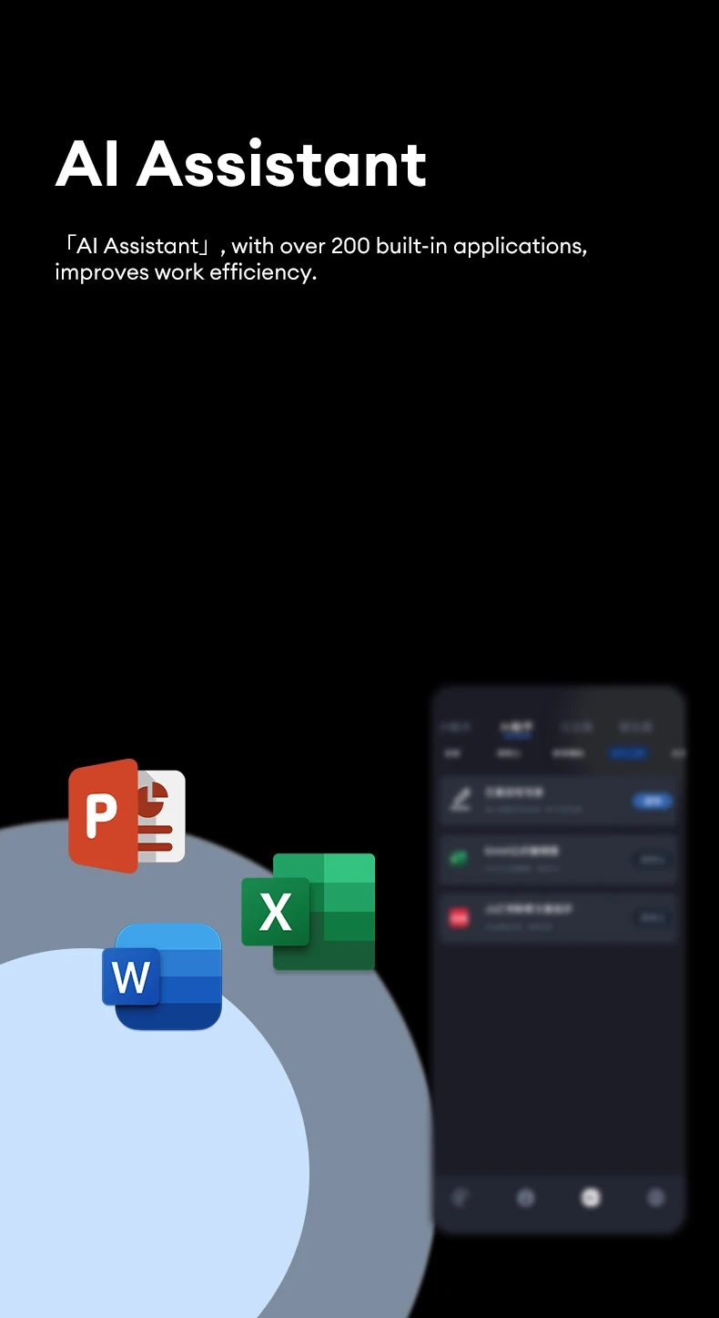The height and width of the screenshot is (1318, 719).
Task: Tap the second icon in the phone's bottom bar
Action: pos(526,1198)
